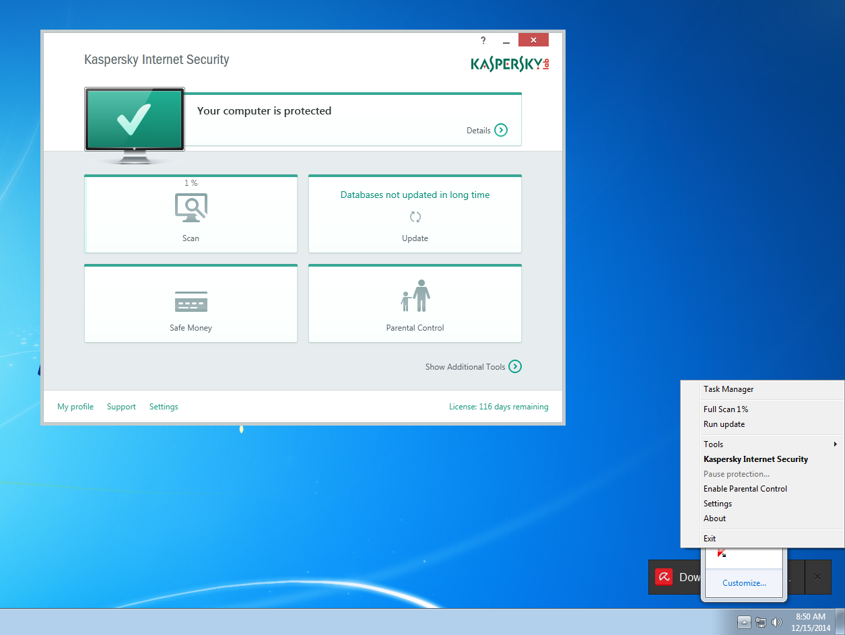Minimize the Kaspersky window
This screenshot has height=635, width=845.
[506, 41]
